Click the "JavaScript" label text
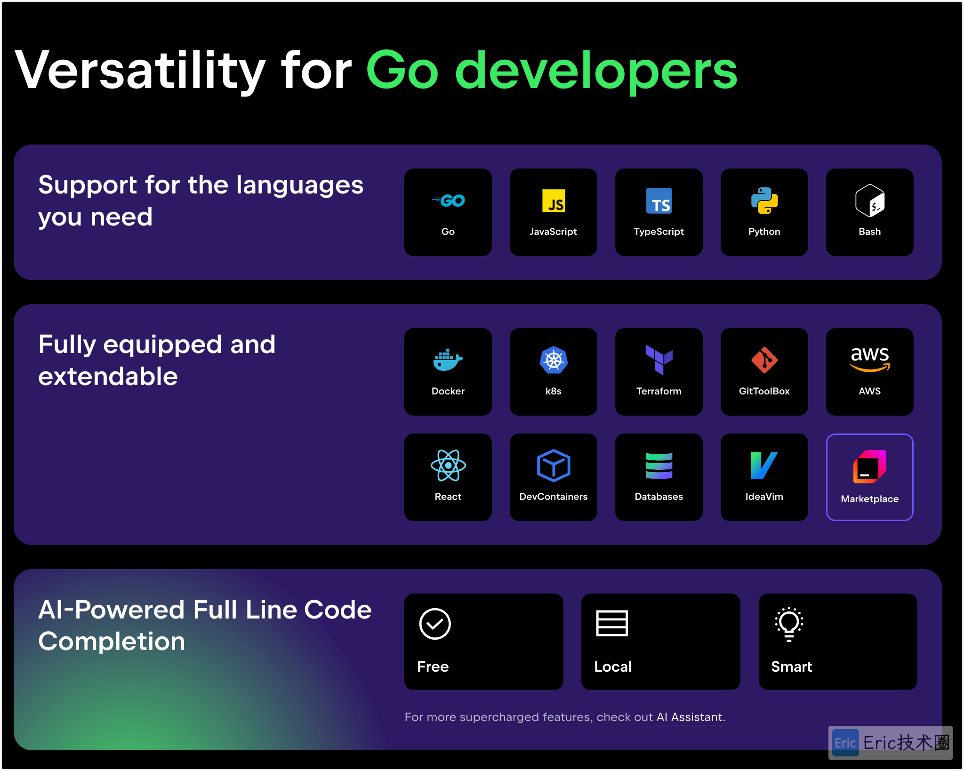Viewport: 964px width, 771px height. [x=554, y=232]
